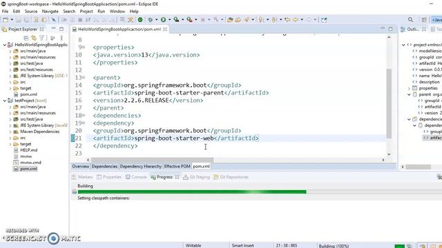The height and width of the screenshot is (248, 442).
Task: Open the Git Repositories view tab
Action: (231, 177)
